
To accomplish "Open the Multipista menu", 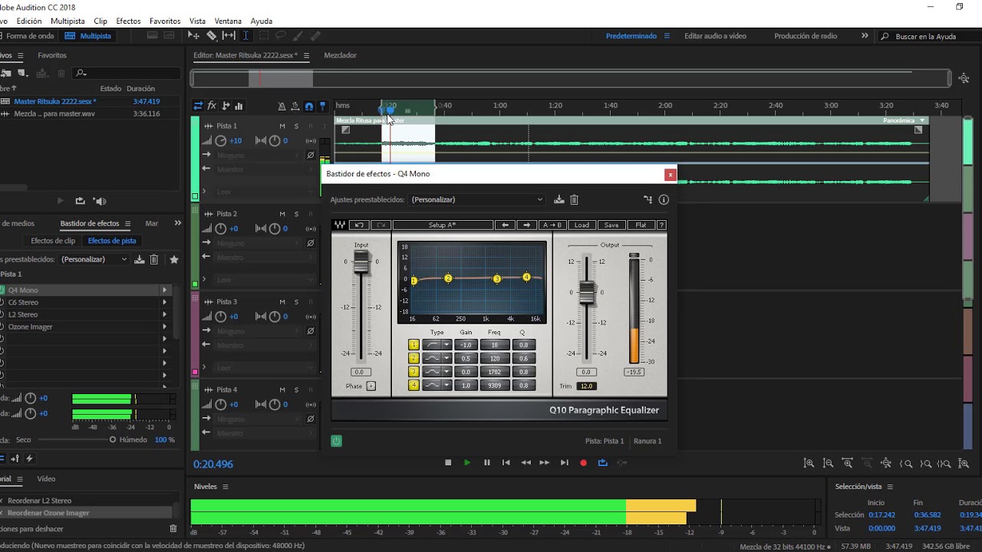I will tap(68, 21).
